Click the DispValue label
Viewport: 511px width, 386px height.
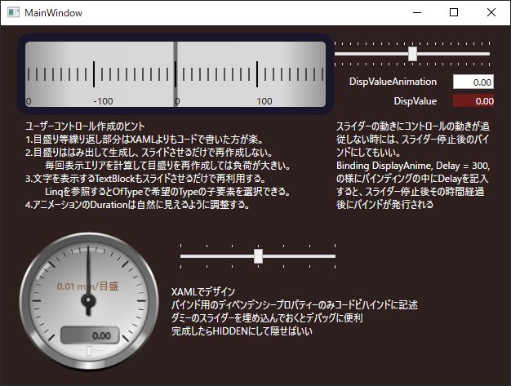(415, 101)
